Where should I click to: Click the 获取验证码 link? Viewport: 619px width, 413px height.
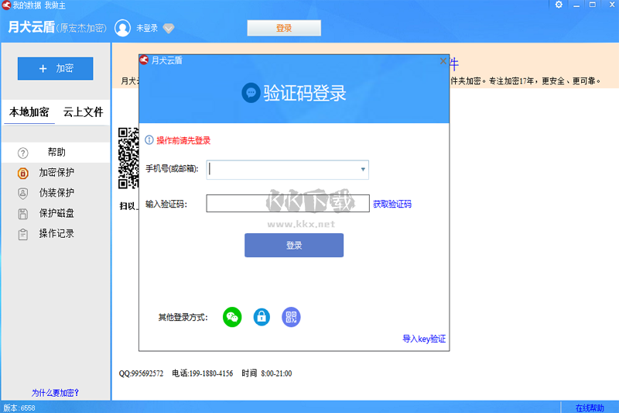(x=392, y=204)
